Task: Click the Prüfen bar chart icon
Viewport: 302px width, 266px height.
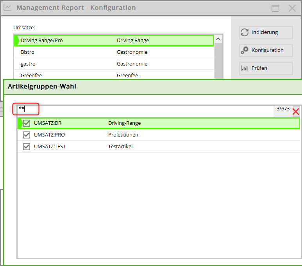Action: pyautogui.click(x=245, y=68)
